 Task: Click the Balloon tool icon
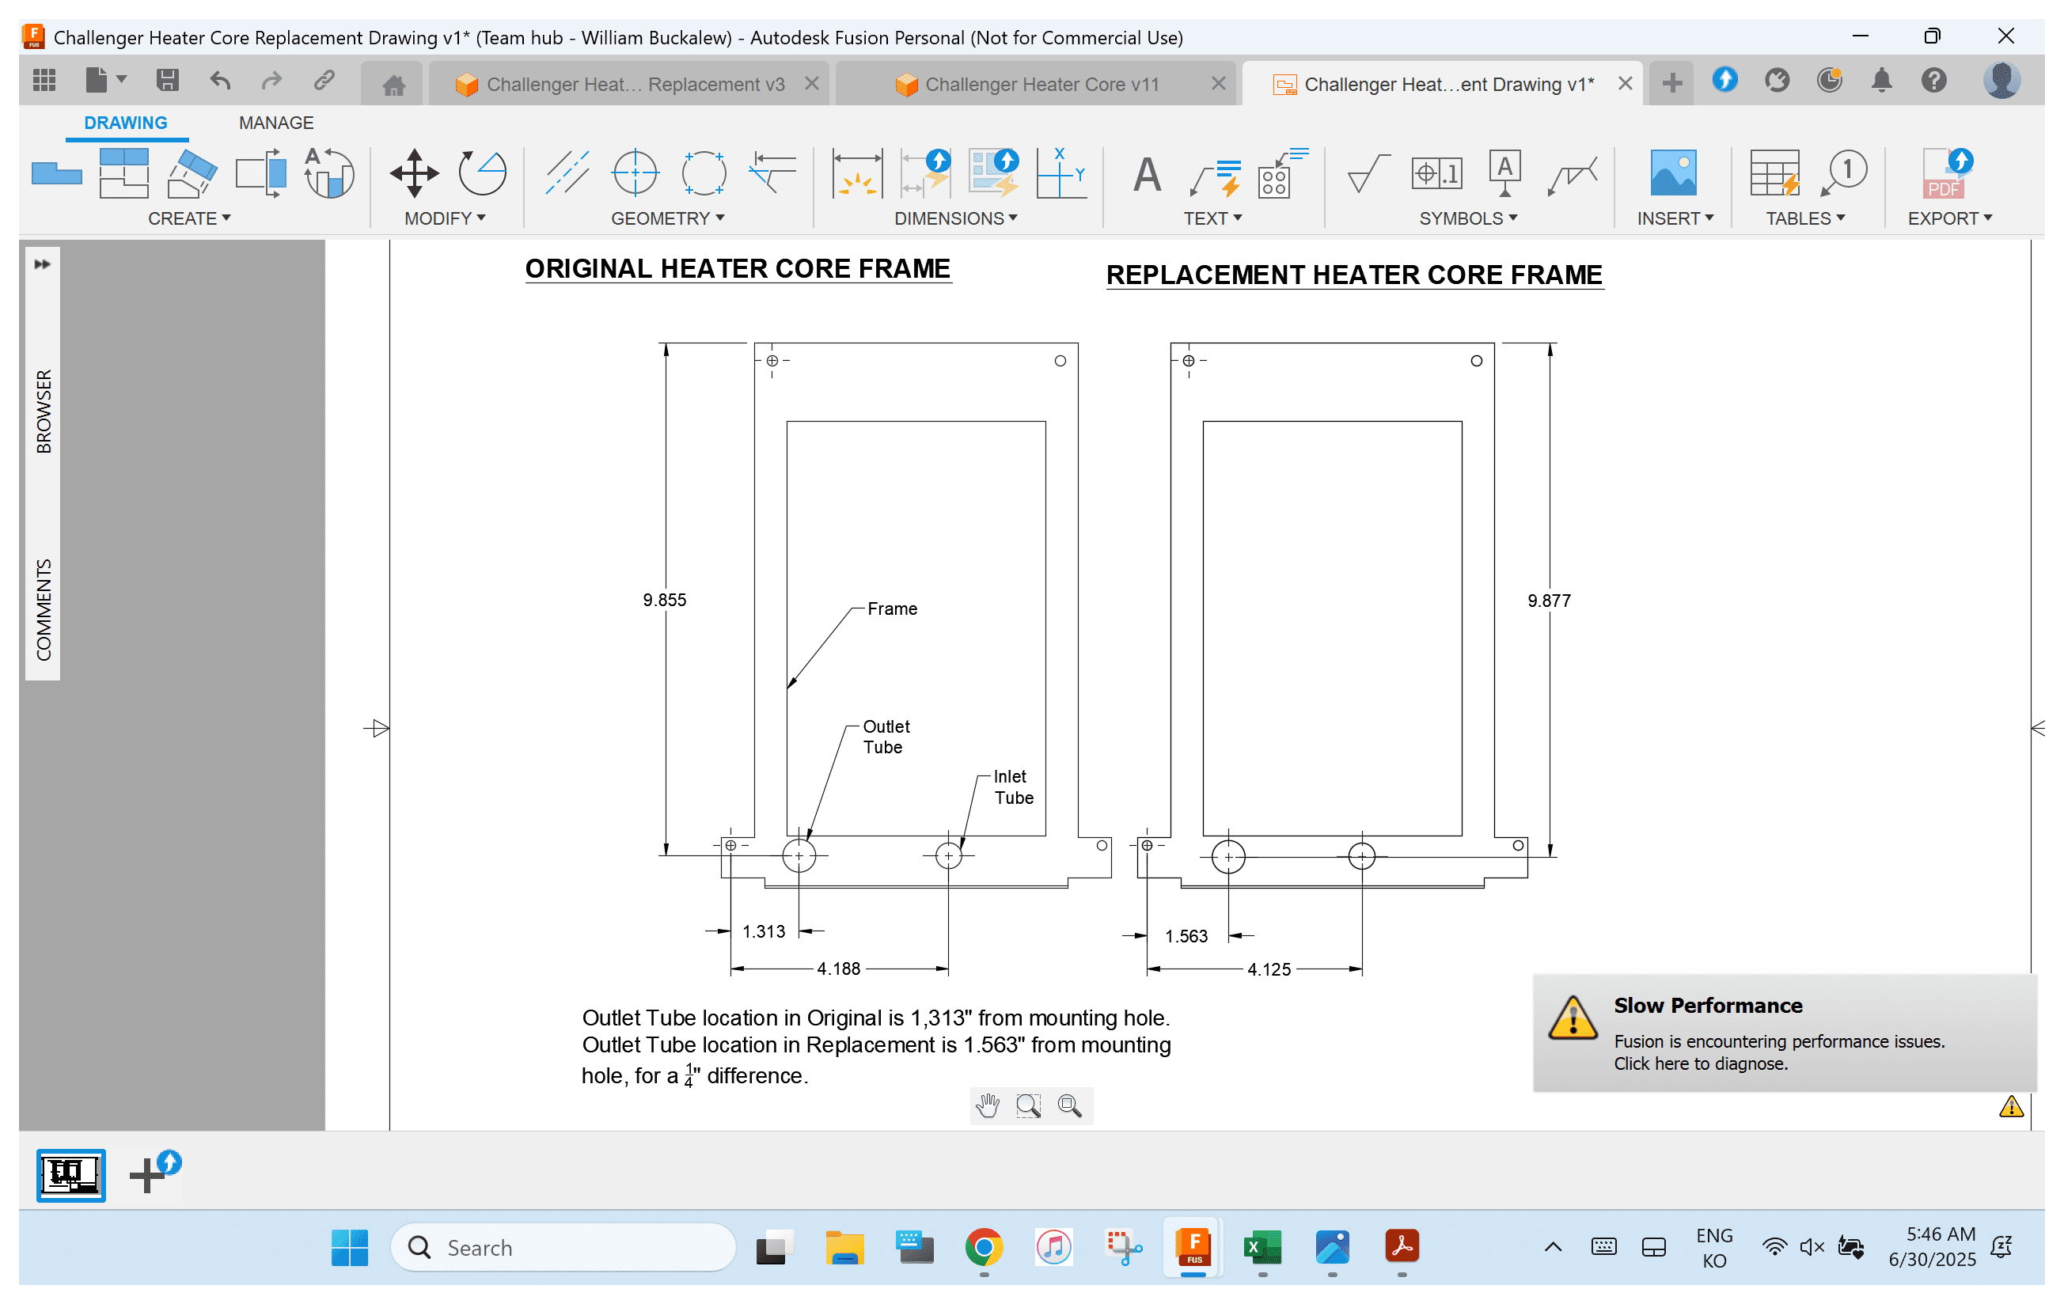pyautogui.click(x=1844, y=173)
